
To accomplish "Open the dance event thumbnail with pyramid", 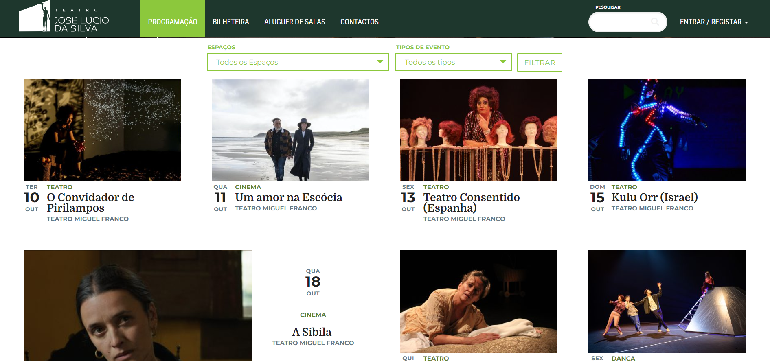I will (x=667, y=302).
